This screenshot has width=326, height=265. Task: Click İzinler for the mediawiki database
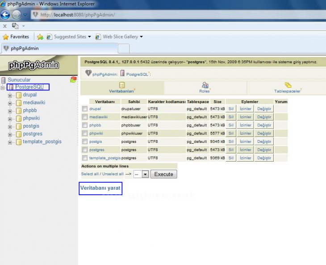245,117
